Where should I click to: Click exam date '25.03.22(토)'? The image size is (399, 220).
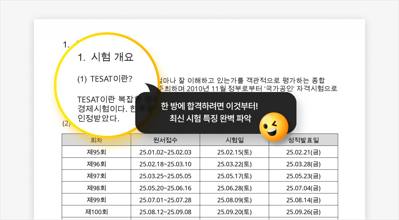234,164
